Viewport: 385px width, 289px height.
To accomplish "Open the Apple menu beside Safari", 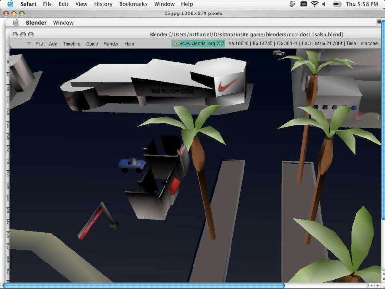I will click(10, 4).
